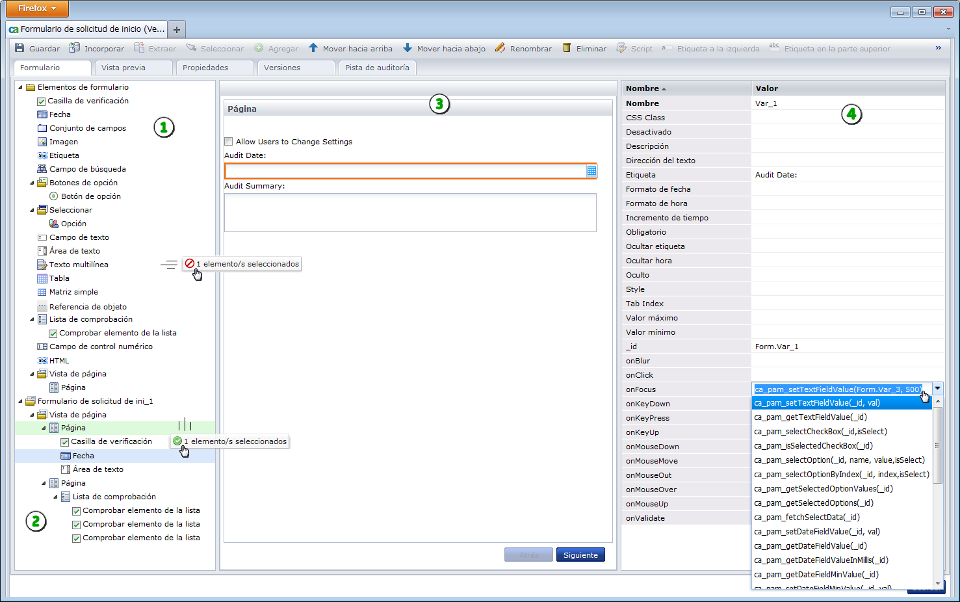Open a new browser tab with plus button
The height and width of the screenshot is (602, 960).
click(176, 29)
